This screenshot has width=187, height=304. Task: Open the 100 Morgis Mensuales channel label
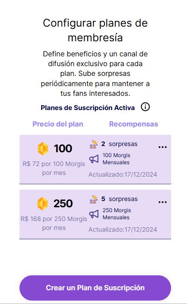(x=117, y=159)
